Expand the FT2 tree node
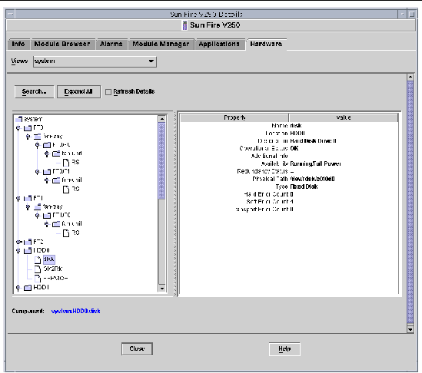 [x=18, y=242]
